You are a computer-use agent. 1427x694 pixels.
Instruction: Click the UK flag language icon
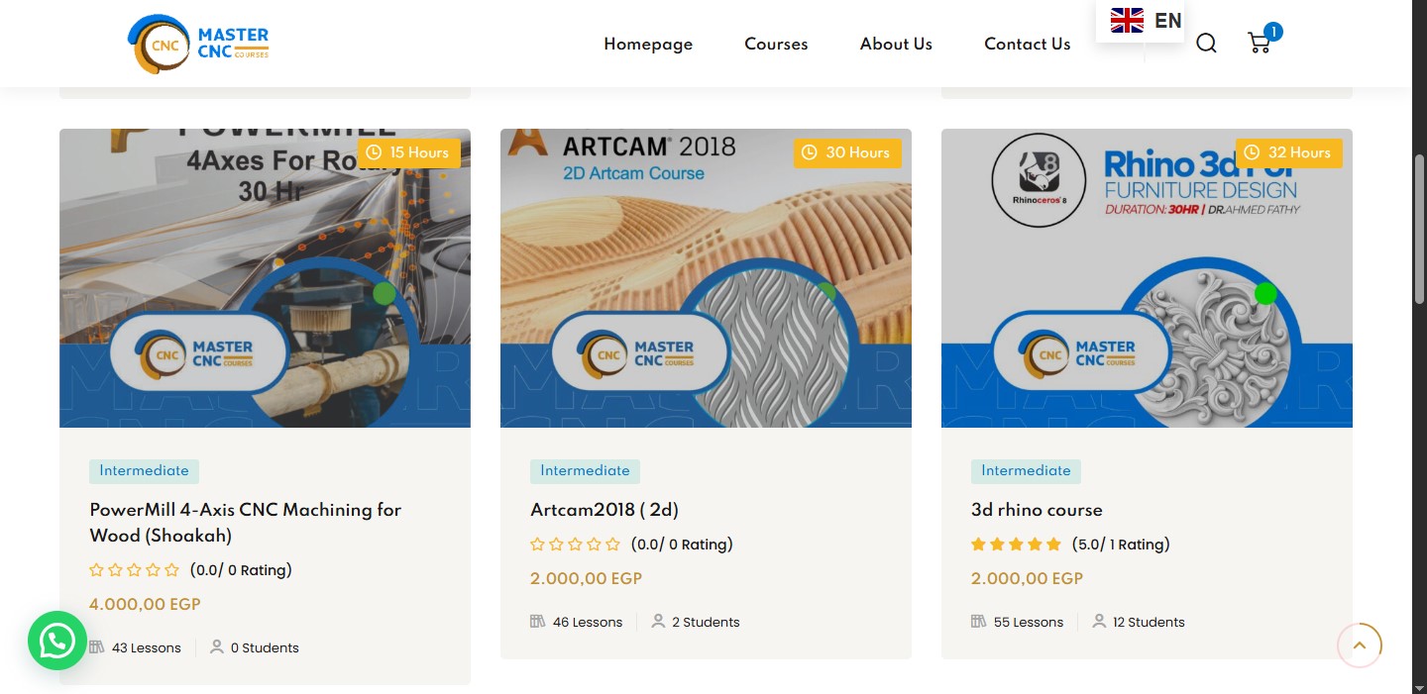pos(1127,21)
